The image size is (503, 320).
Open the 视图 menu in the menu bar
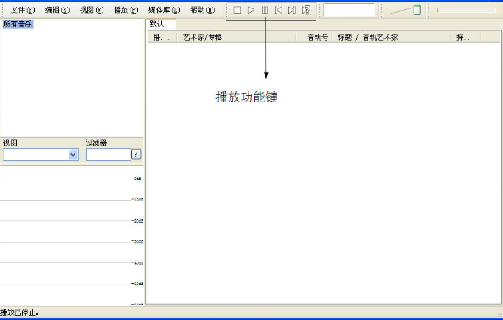pos(92,10)
